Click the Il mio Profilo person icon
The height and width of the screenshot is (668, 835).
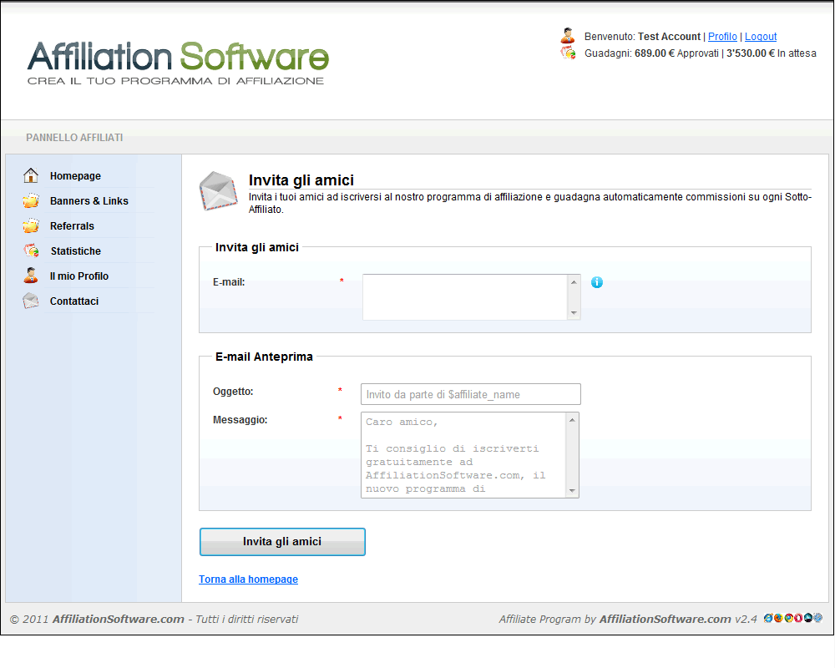pos(31,276)
